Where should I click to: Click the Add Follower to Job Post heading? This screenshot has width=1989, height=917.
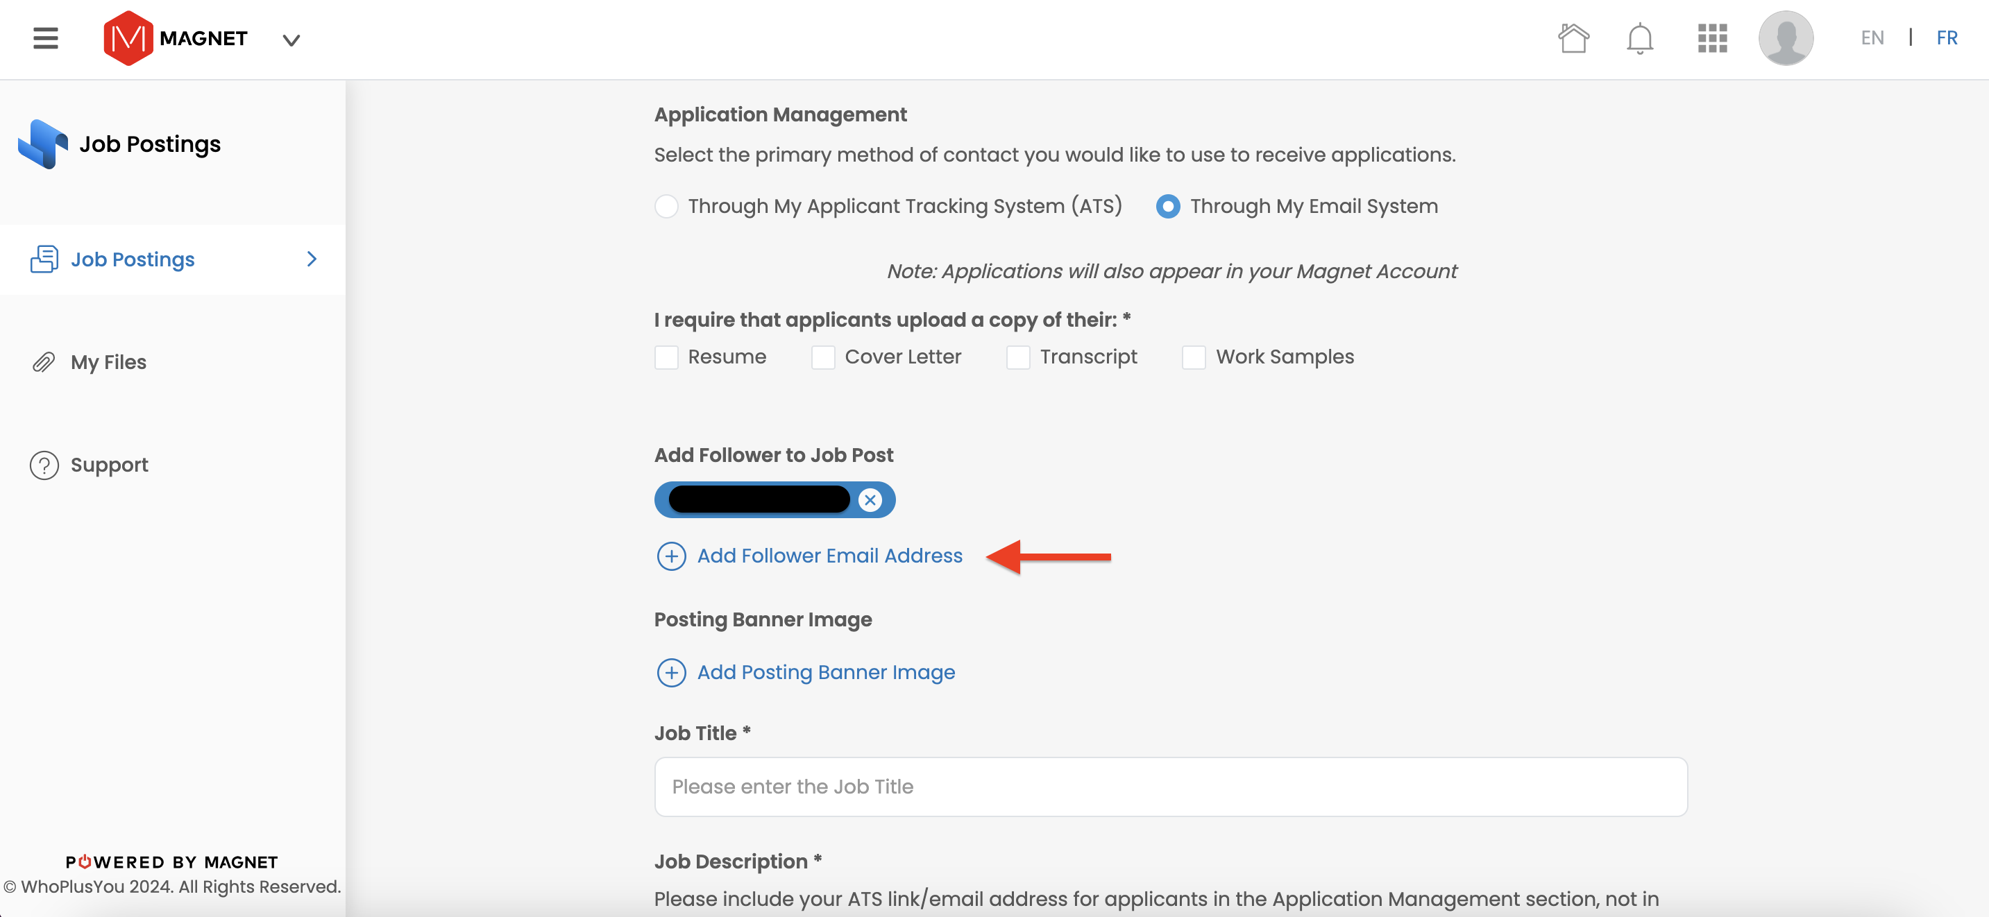pos(773,454)
